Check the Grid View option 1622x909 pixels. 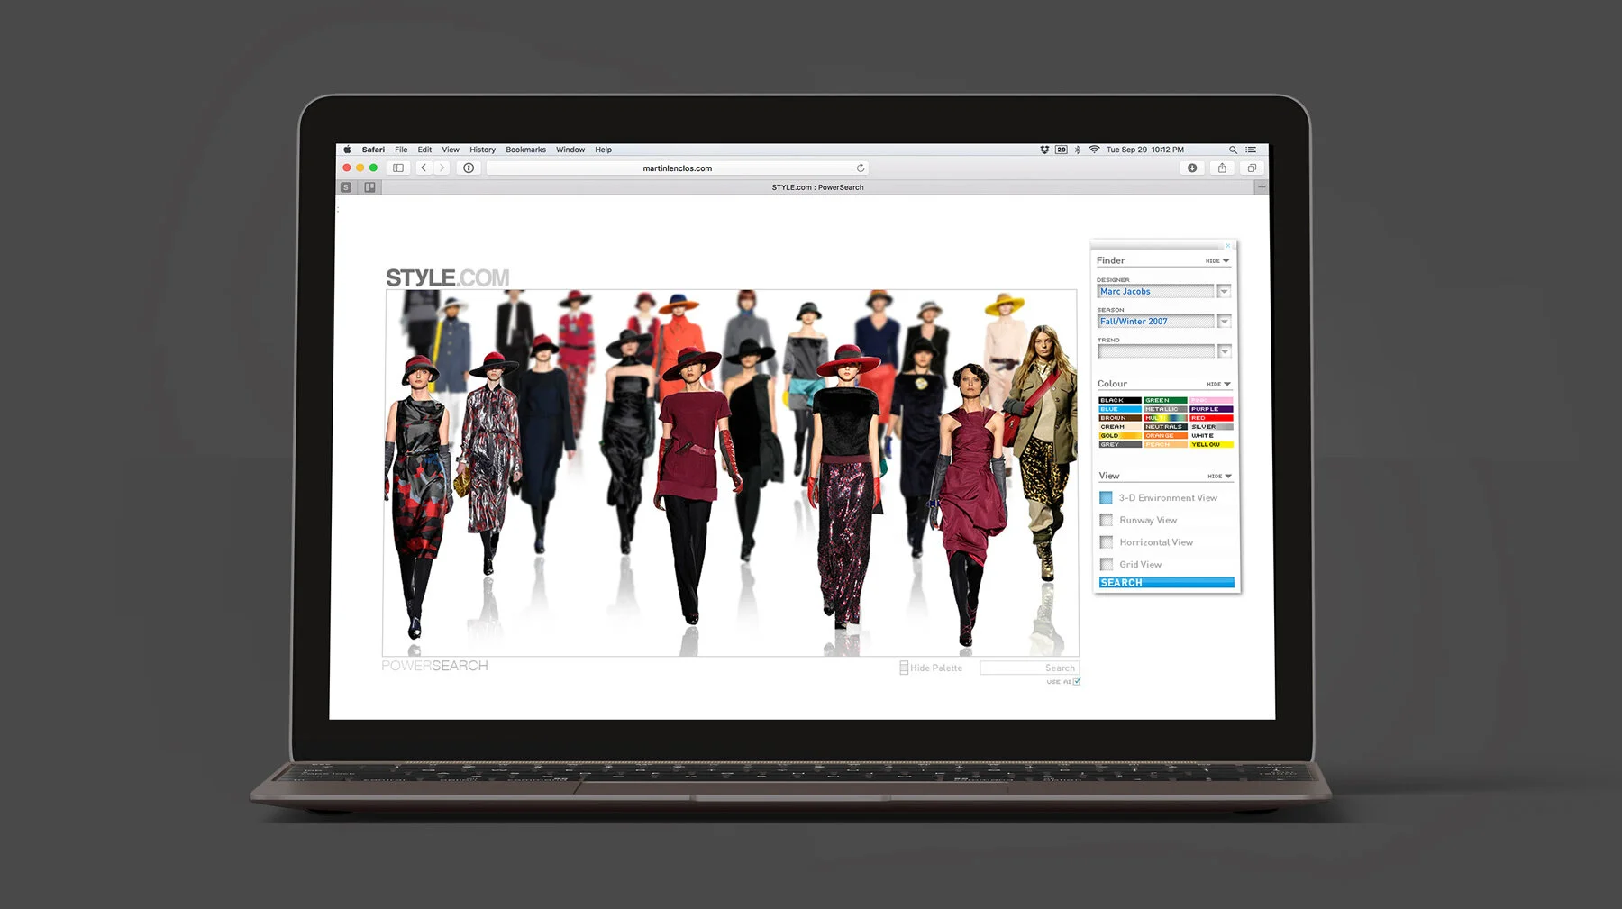tap(1106, 564)
